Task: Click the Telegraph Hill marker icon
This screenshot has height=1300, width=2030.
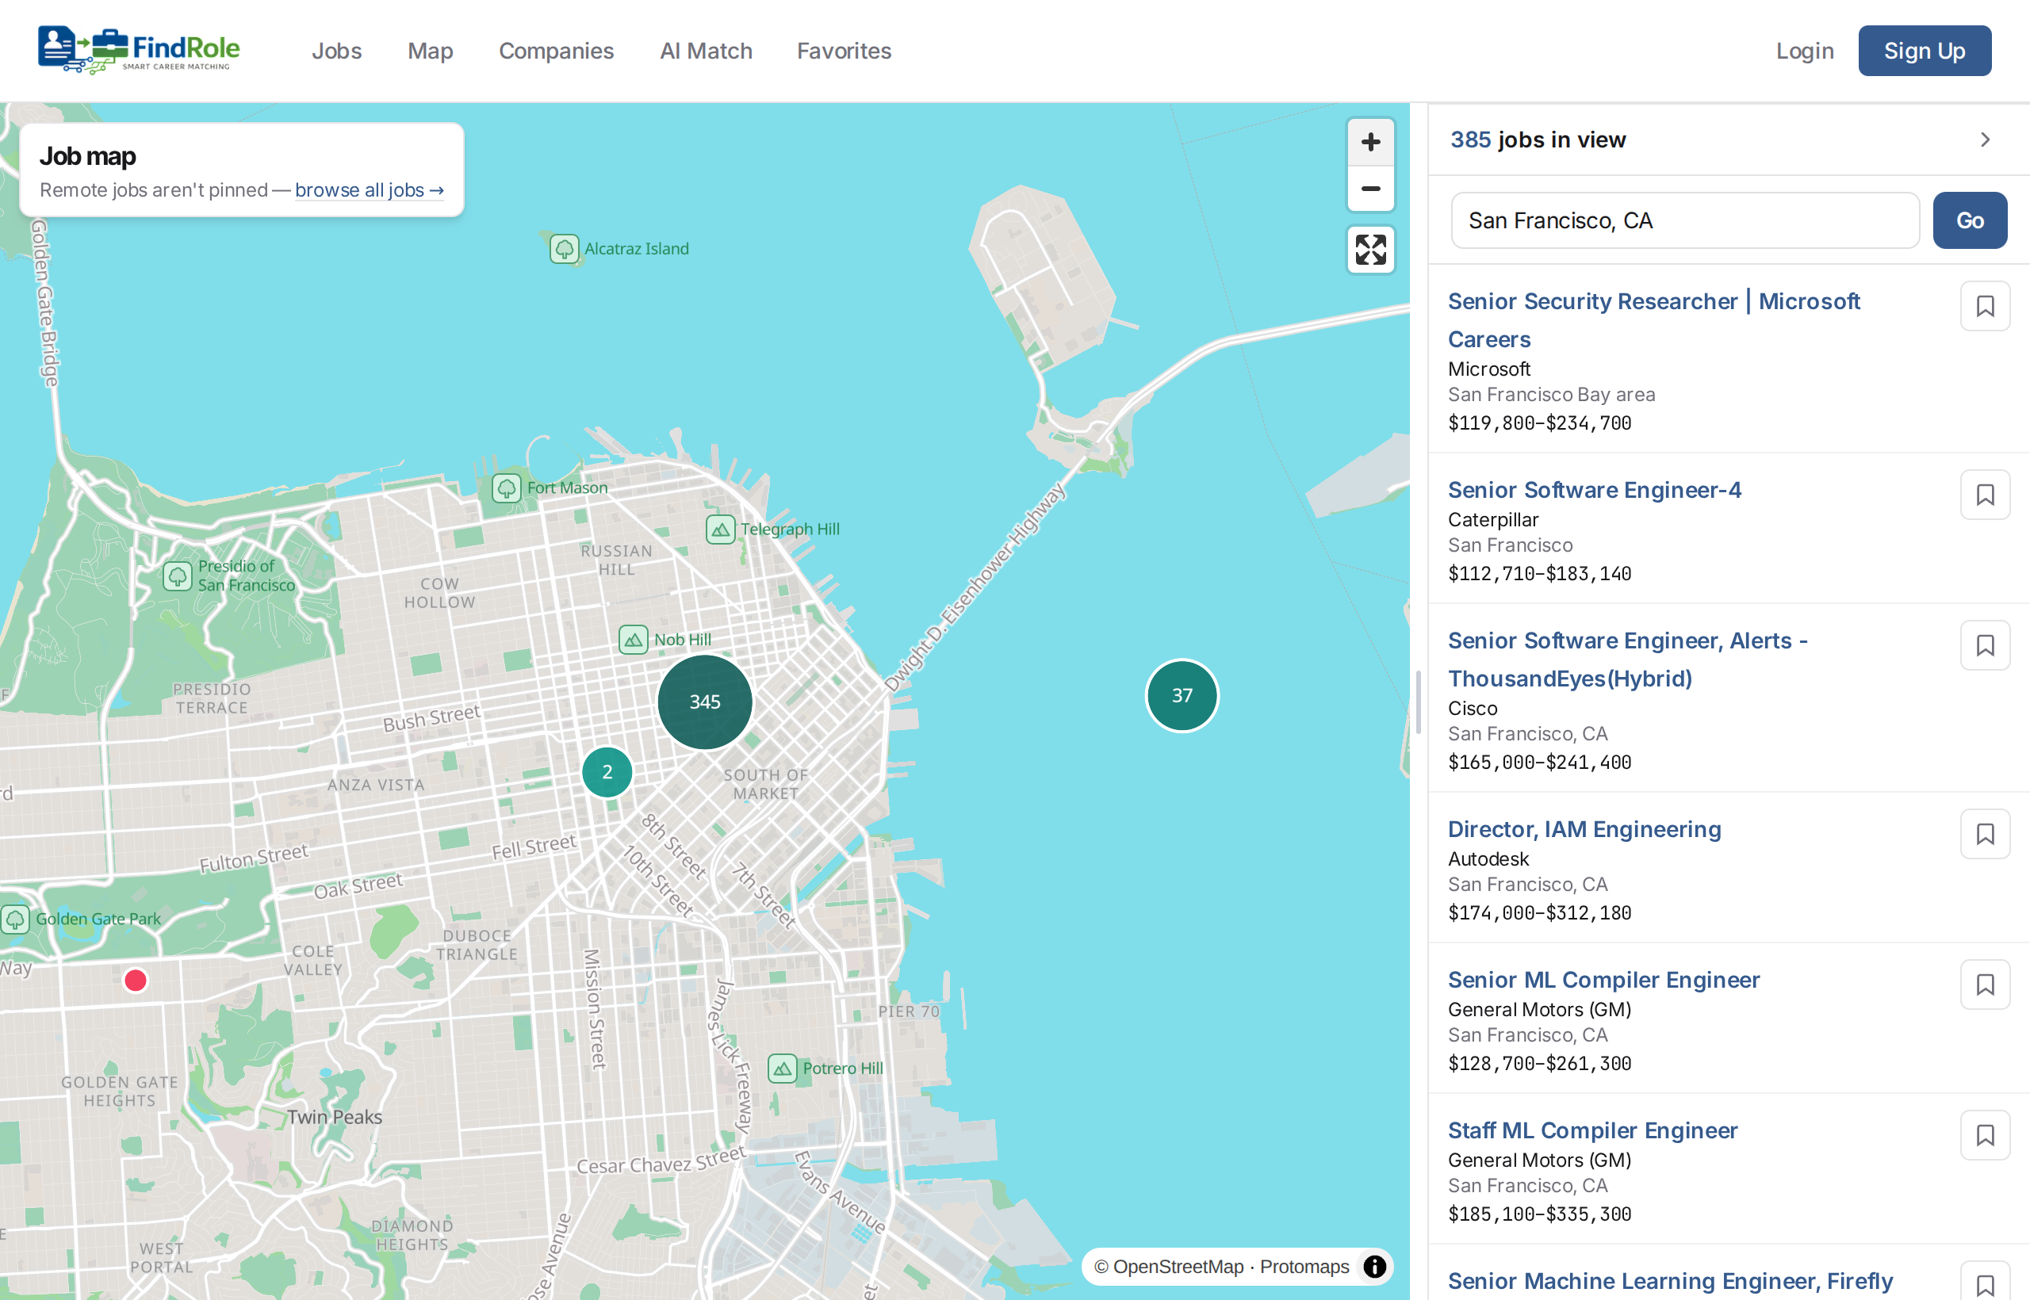Action: pos(720,530)
